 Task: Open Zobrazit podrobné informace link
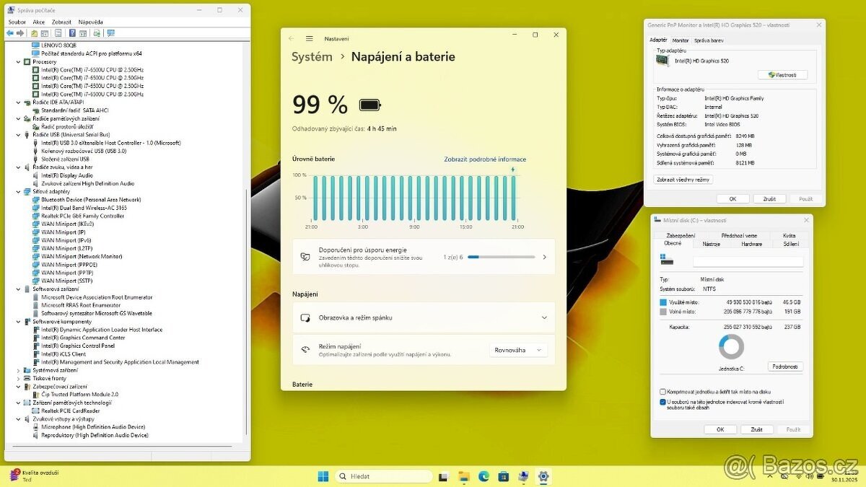point(484,159)
